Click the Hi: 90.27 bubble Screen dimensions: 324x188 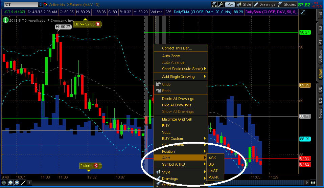coord(63,27)
